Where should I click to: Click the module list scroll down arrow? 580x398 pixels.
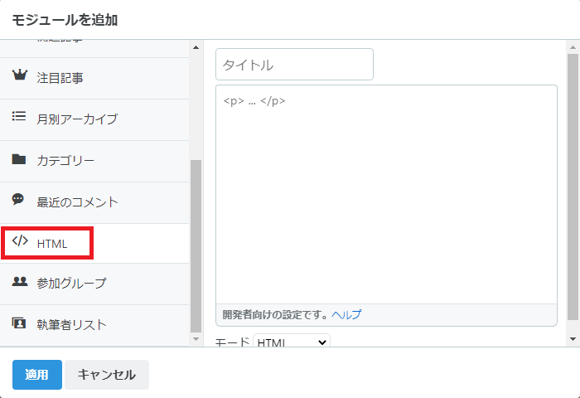click(x=196, y=339)
